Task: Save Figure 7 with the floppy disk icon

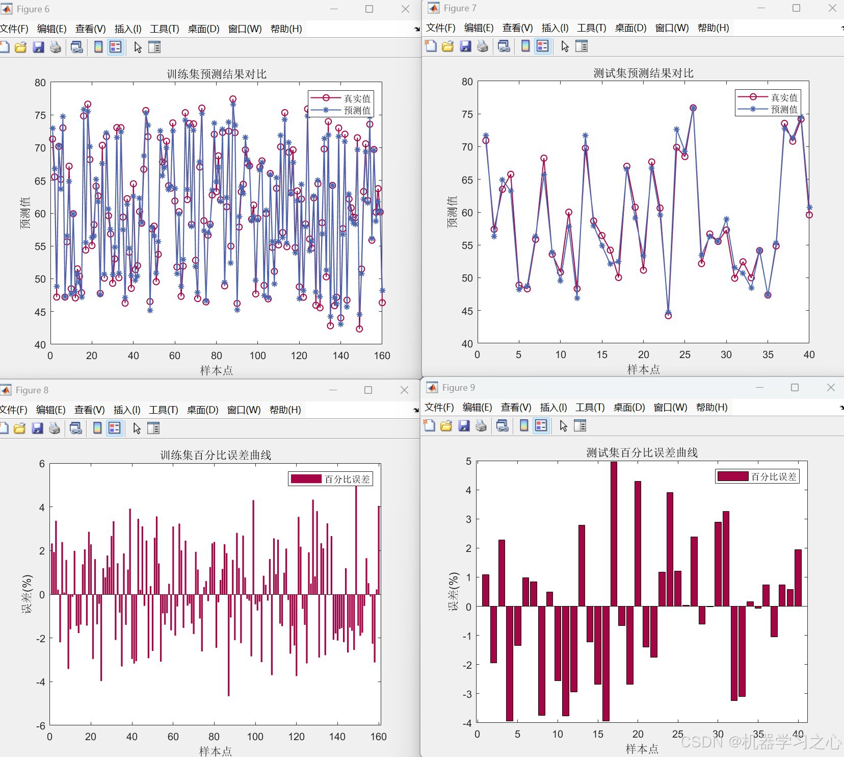Action: (465, 46)
